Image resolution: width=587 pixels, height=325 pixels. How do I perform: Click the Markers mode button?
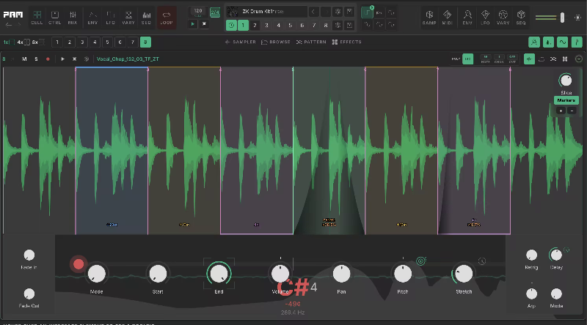tap(566, 100)
